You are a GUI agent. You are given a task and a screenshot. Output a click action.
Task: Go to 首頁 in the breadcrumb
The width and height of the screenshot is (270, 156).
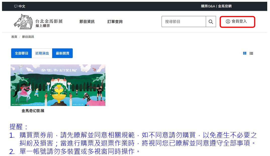14,37
